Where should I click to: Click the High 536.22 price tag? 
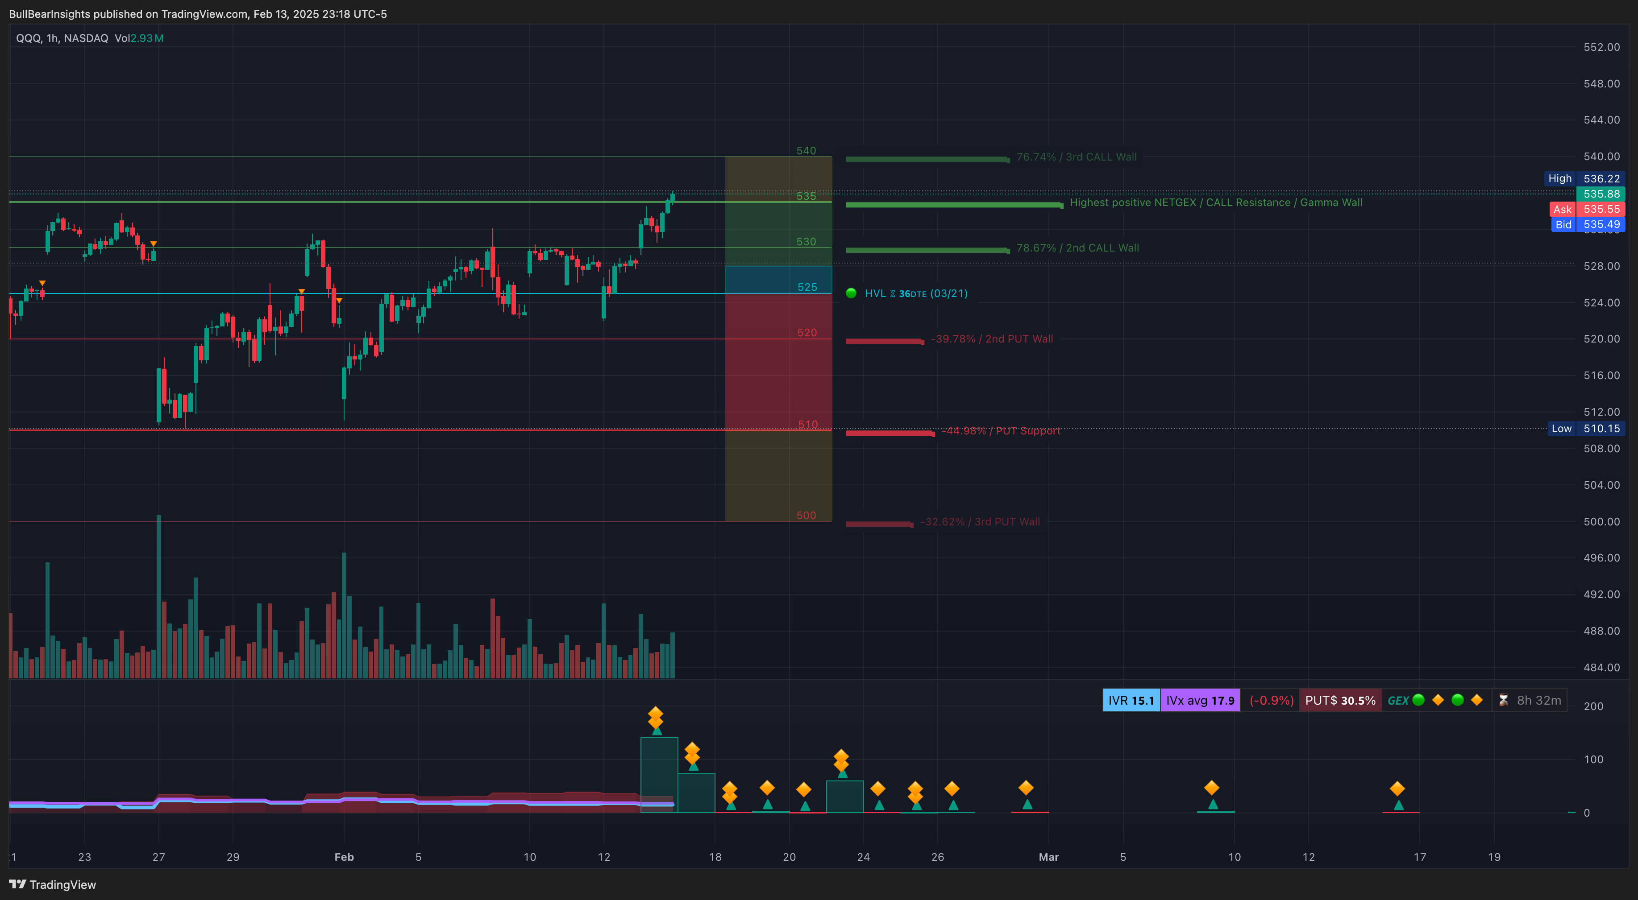pos(1584,178)
